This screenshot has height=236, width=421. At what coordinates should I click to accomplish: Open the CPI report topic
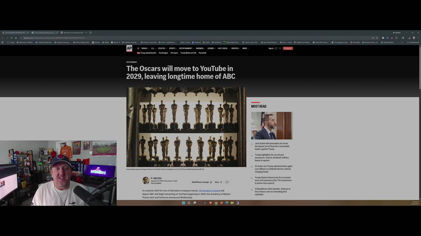pos(174,53)
